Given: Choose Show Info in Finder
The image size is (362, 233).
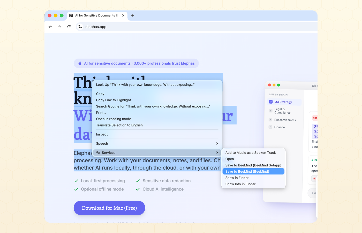Looking at the screenshot, I should (x=253, y=184).
